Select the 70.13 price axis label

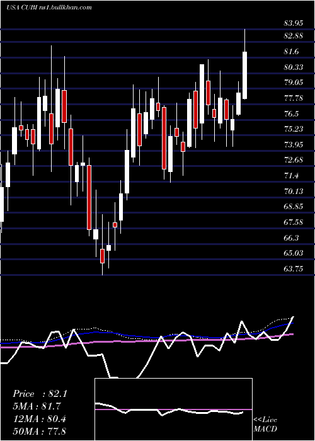click(x=294, y=192)
